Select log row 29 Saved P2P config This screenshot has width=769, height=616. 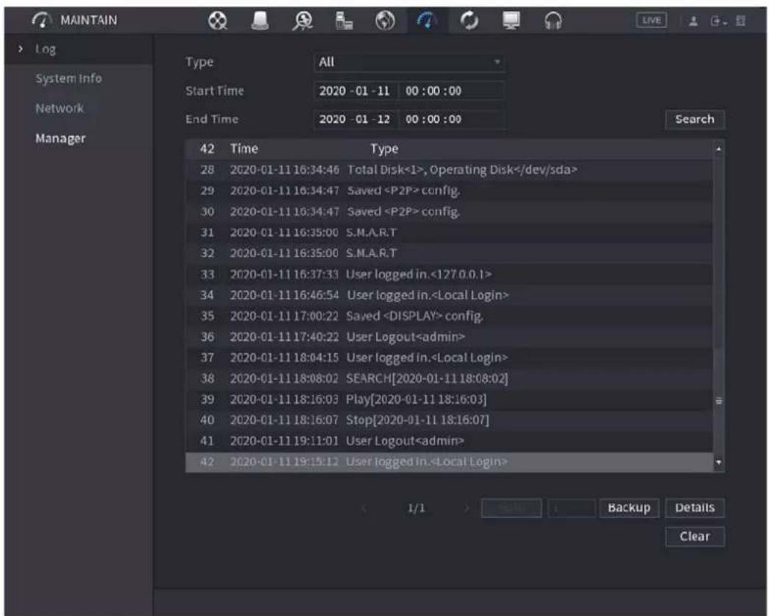click(449, 191)
